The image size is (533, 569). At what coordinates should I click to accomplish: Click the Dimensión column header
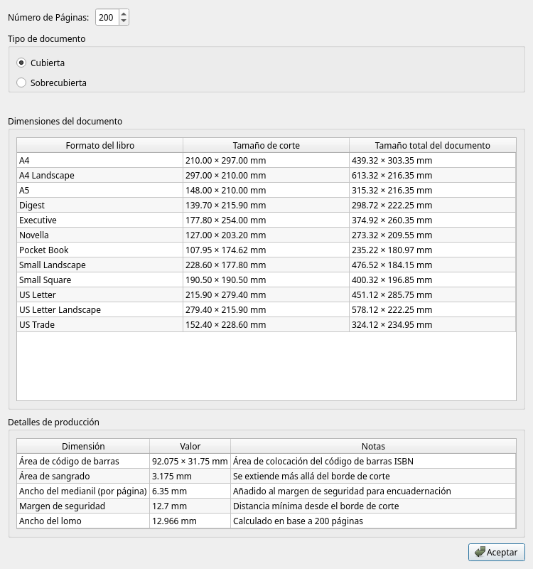point(83,446)
